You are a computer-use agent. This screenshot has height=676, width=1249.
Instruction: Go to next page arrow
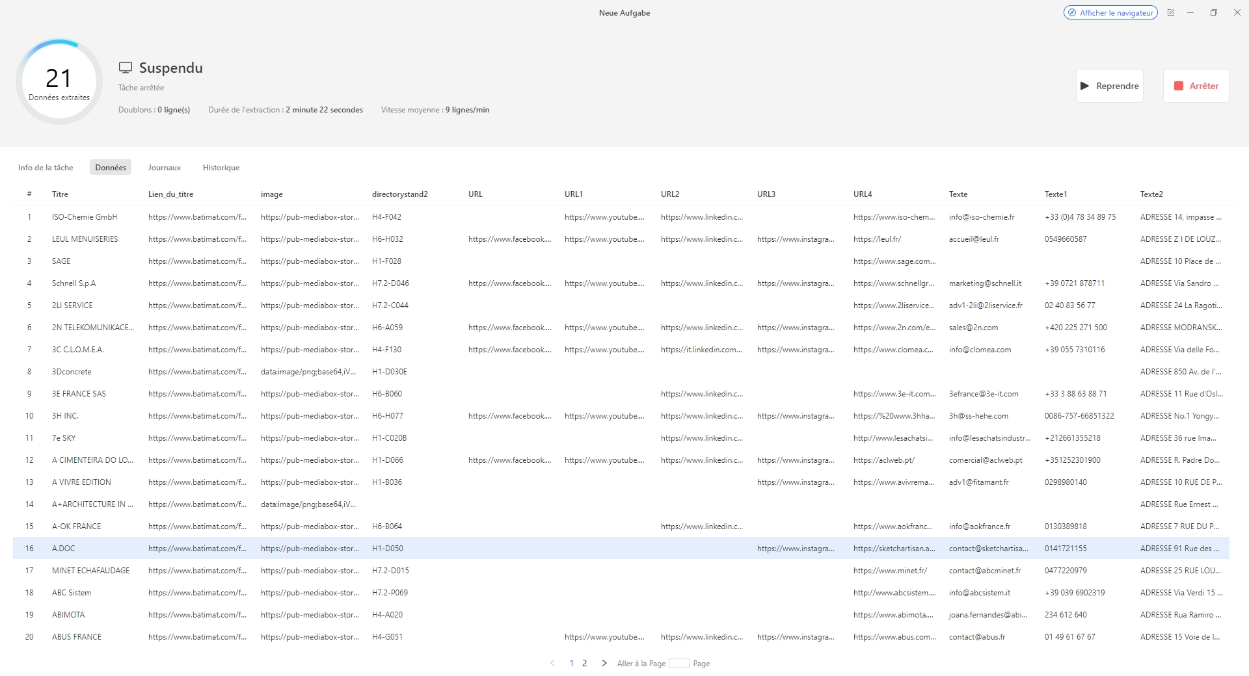pyautogui.click(x=604, y=663)
